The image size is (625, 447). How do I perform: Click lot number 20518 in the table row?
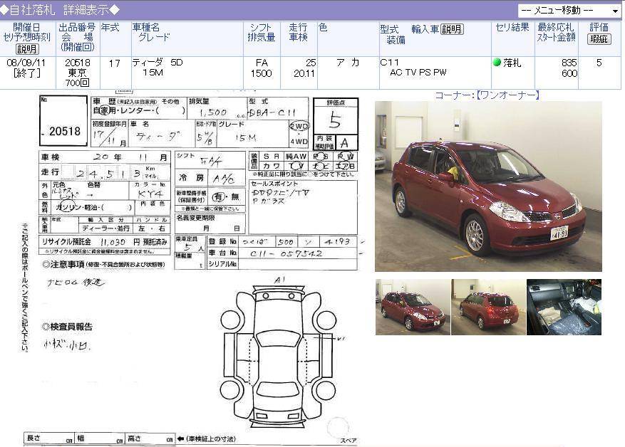point(78,63)
